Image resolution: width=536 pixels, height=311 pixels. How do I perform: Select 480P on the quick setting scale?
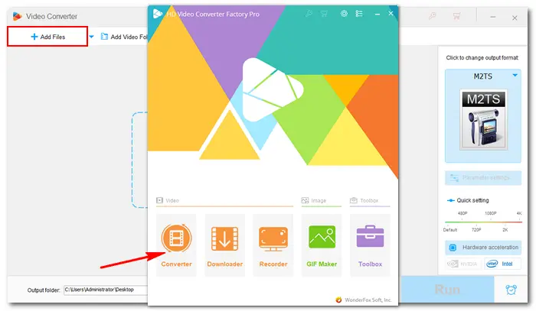point(462,213)
